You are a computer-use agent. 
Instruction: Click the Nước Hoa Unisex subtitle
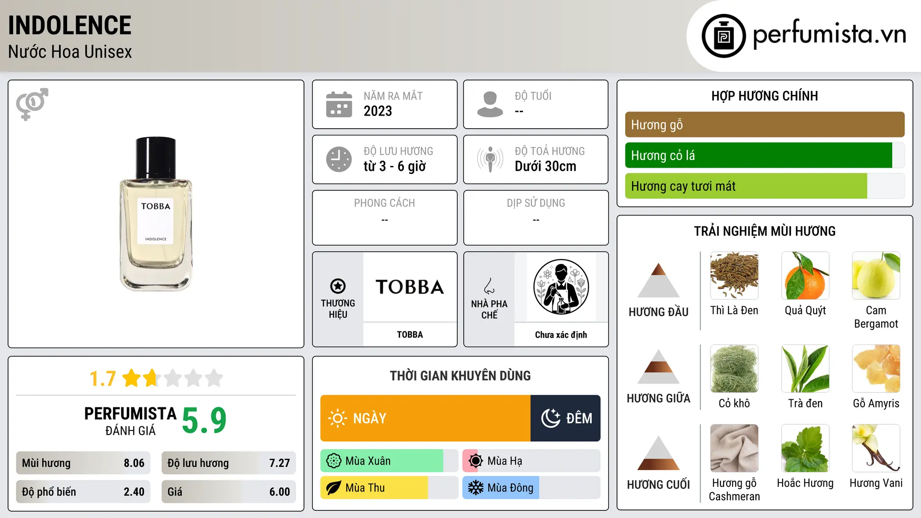click(x=70, y=52)
